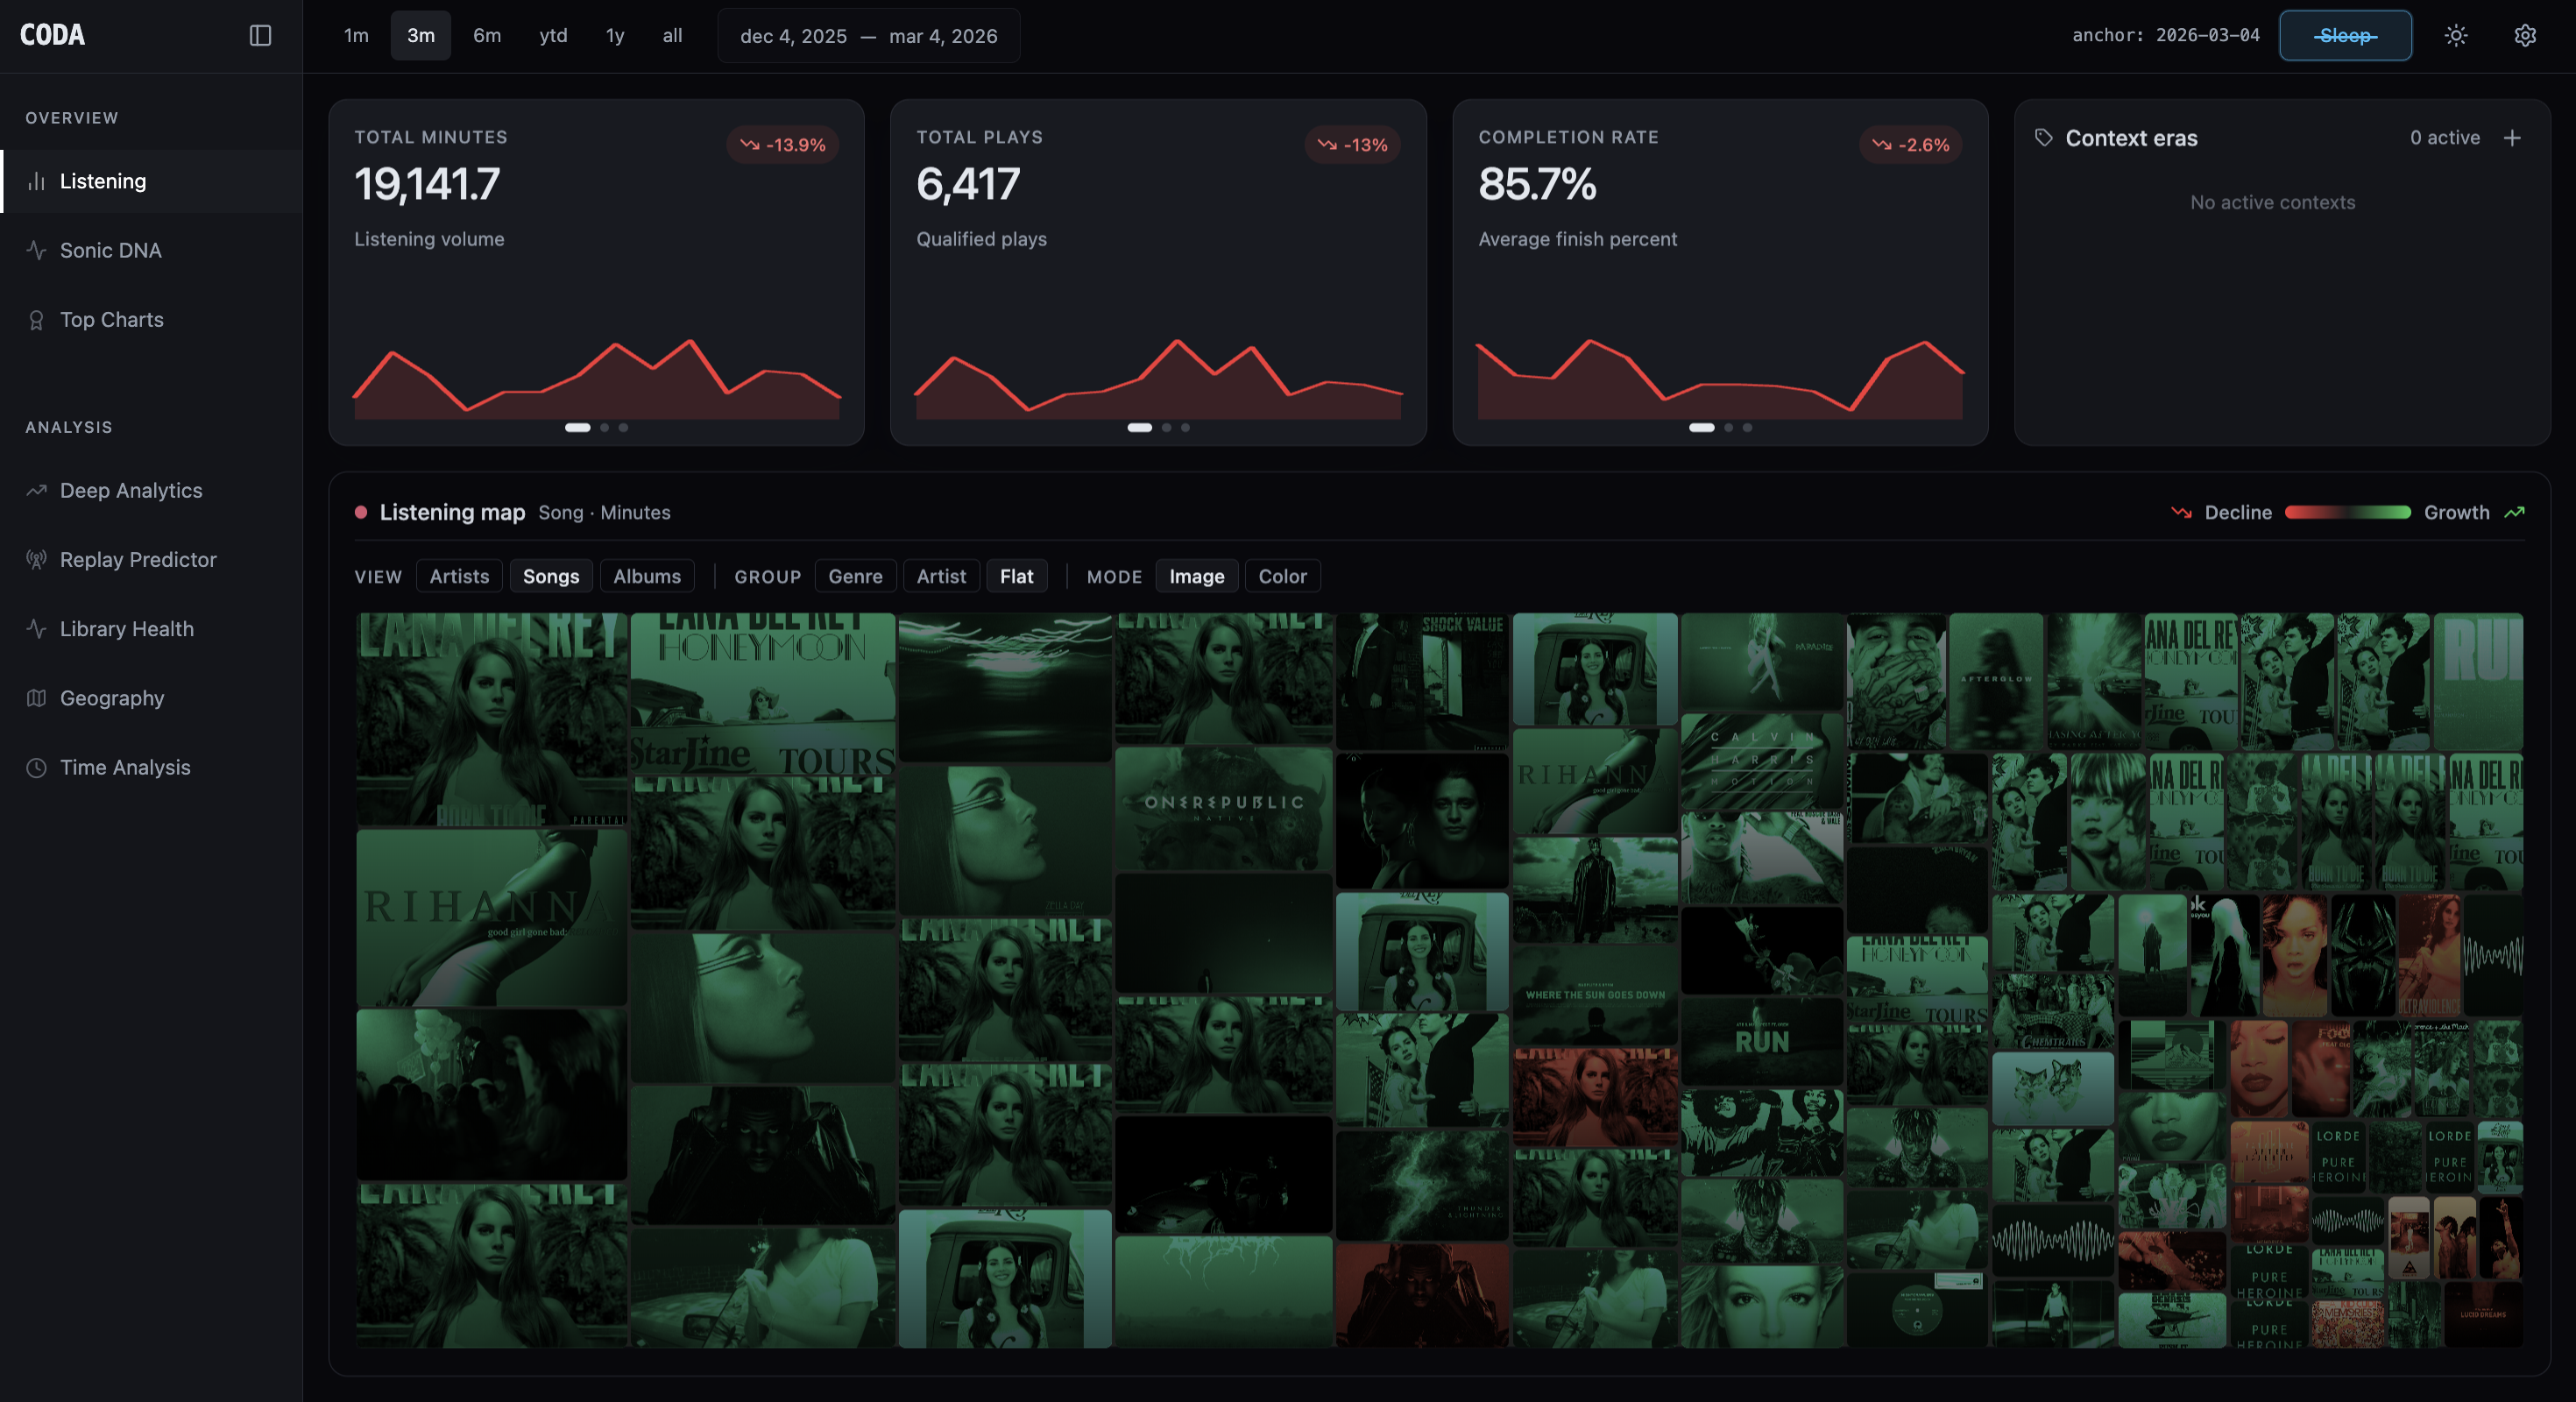
Task: Select the Replay Predictor broadcast icon
Action: (37, 559)
